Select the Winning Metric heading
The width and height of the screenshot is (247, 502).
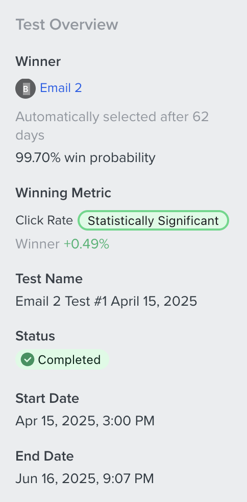63,193
